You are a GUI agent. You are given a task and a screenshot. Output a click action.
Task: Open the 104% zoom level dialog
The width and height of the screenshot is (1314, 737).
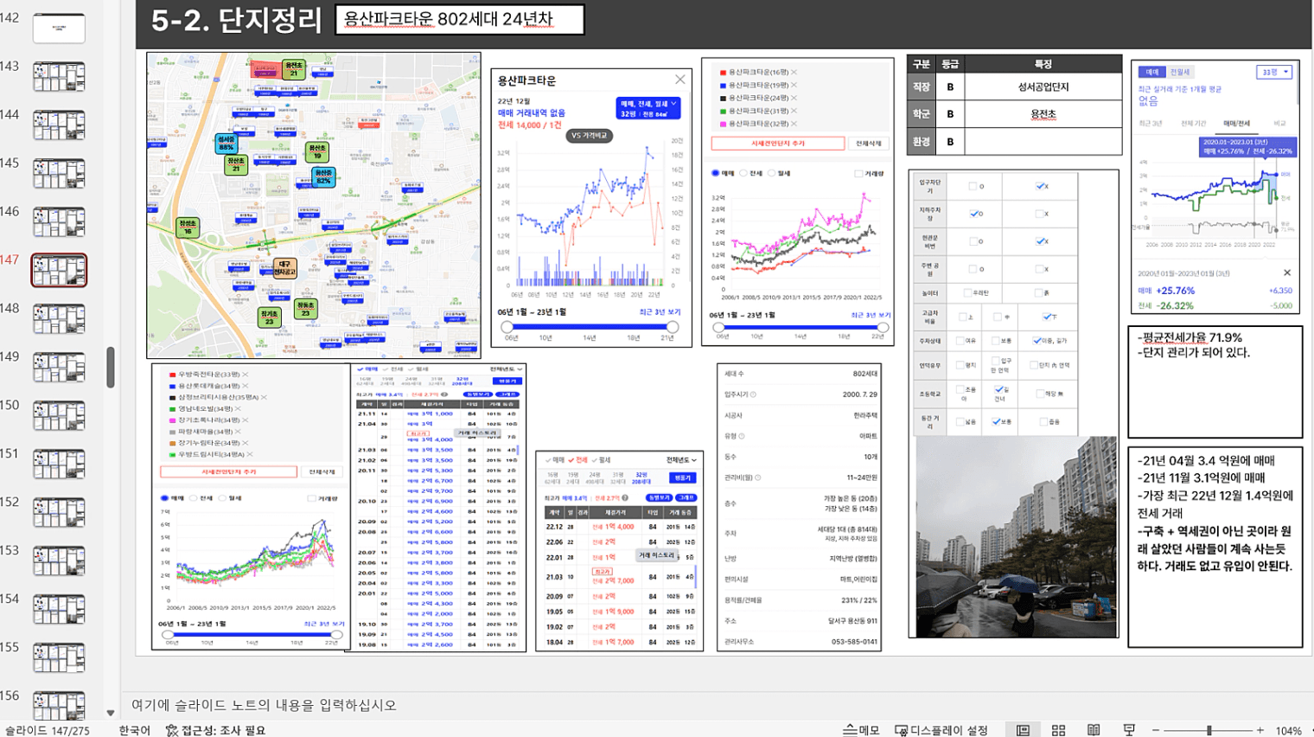pyautogui.click(x=1288, y=731)
